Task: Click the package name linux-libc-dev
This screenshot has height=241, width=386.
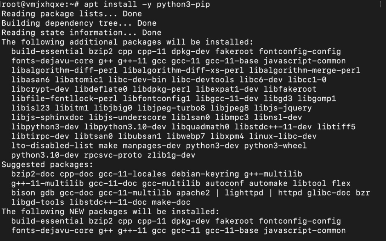Action: tap(283, 136)
